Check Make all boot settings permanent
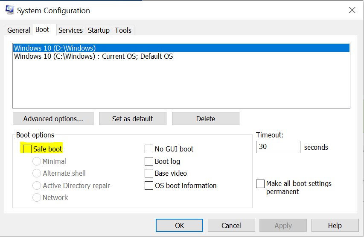This screenshot has height=237, width=364. coord(260,184)
